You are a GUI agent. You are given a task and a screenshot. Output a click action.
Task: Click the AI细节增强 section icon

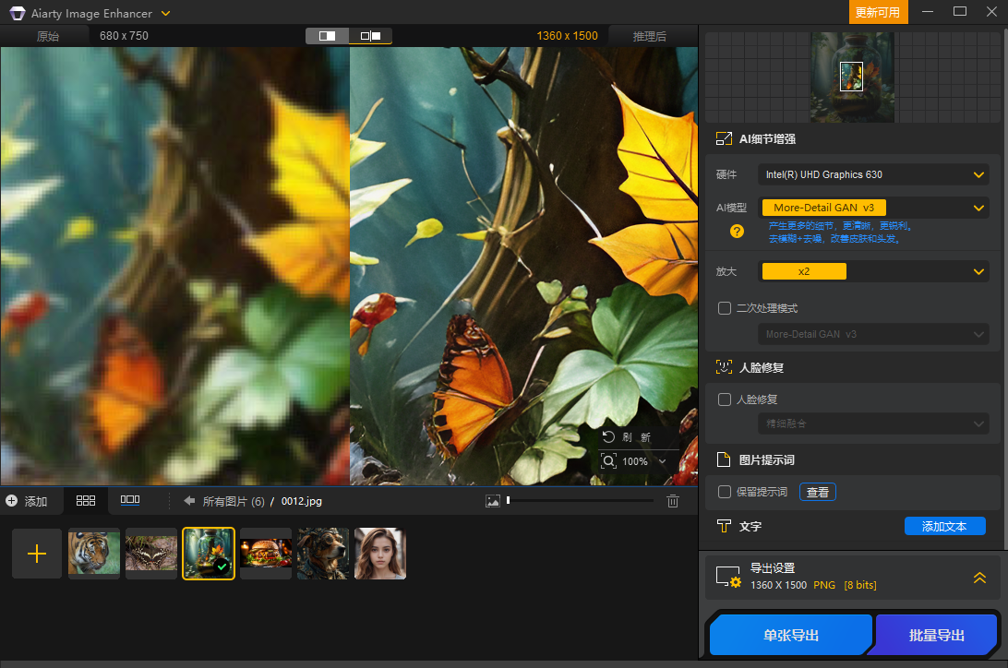724,138
